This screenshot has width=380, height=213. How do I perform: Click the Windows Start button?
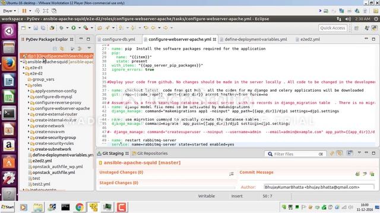(x=8, y=207)
